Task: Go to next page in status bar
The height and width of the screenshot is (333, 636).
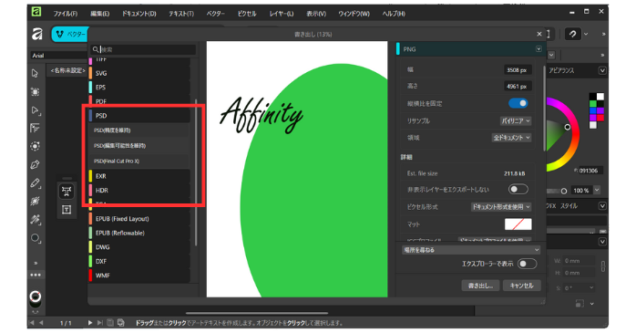Action: [90, 323]
